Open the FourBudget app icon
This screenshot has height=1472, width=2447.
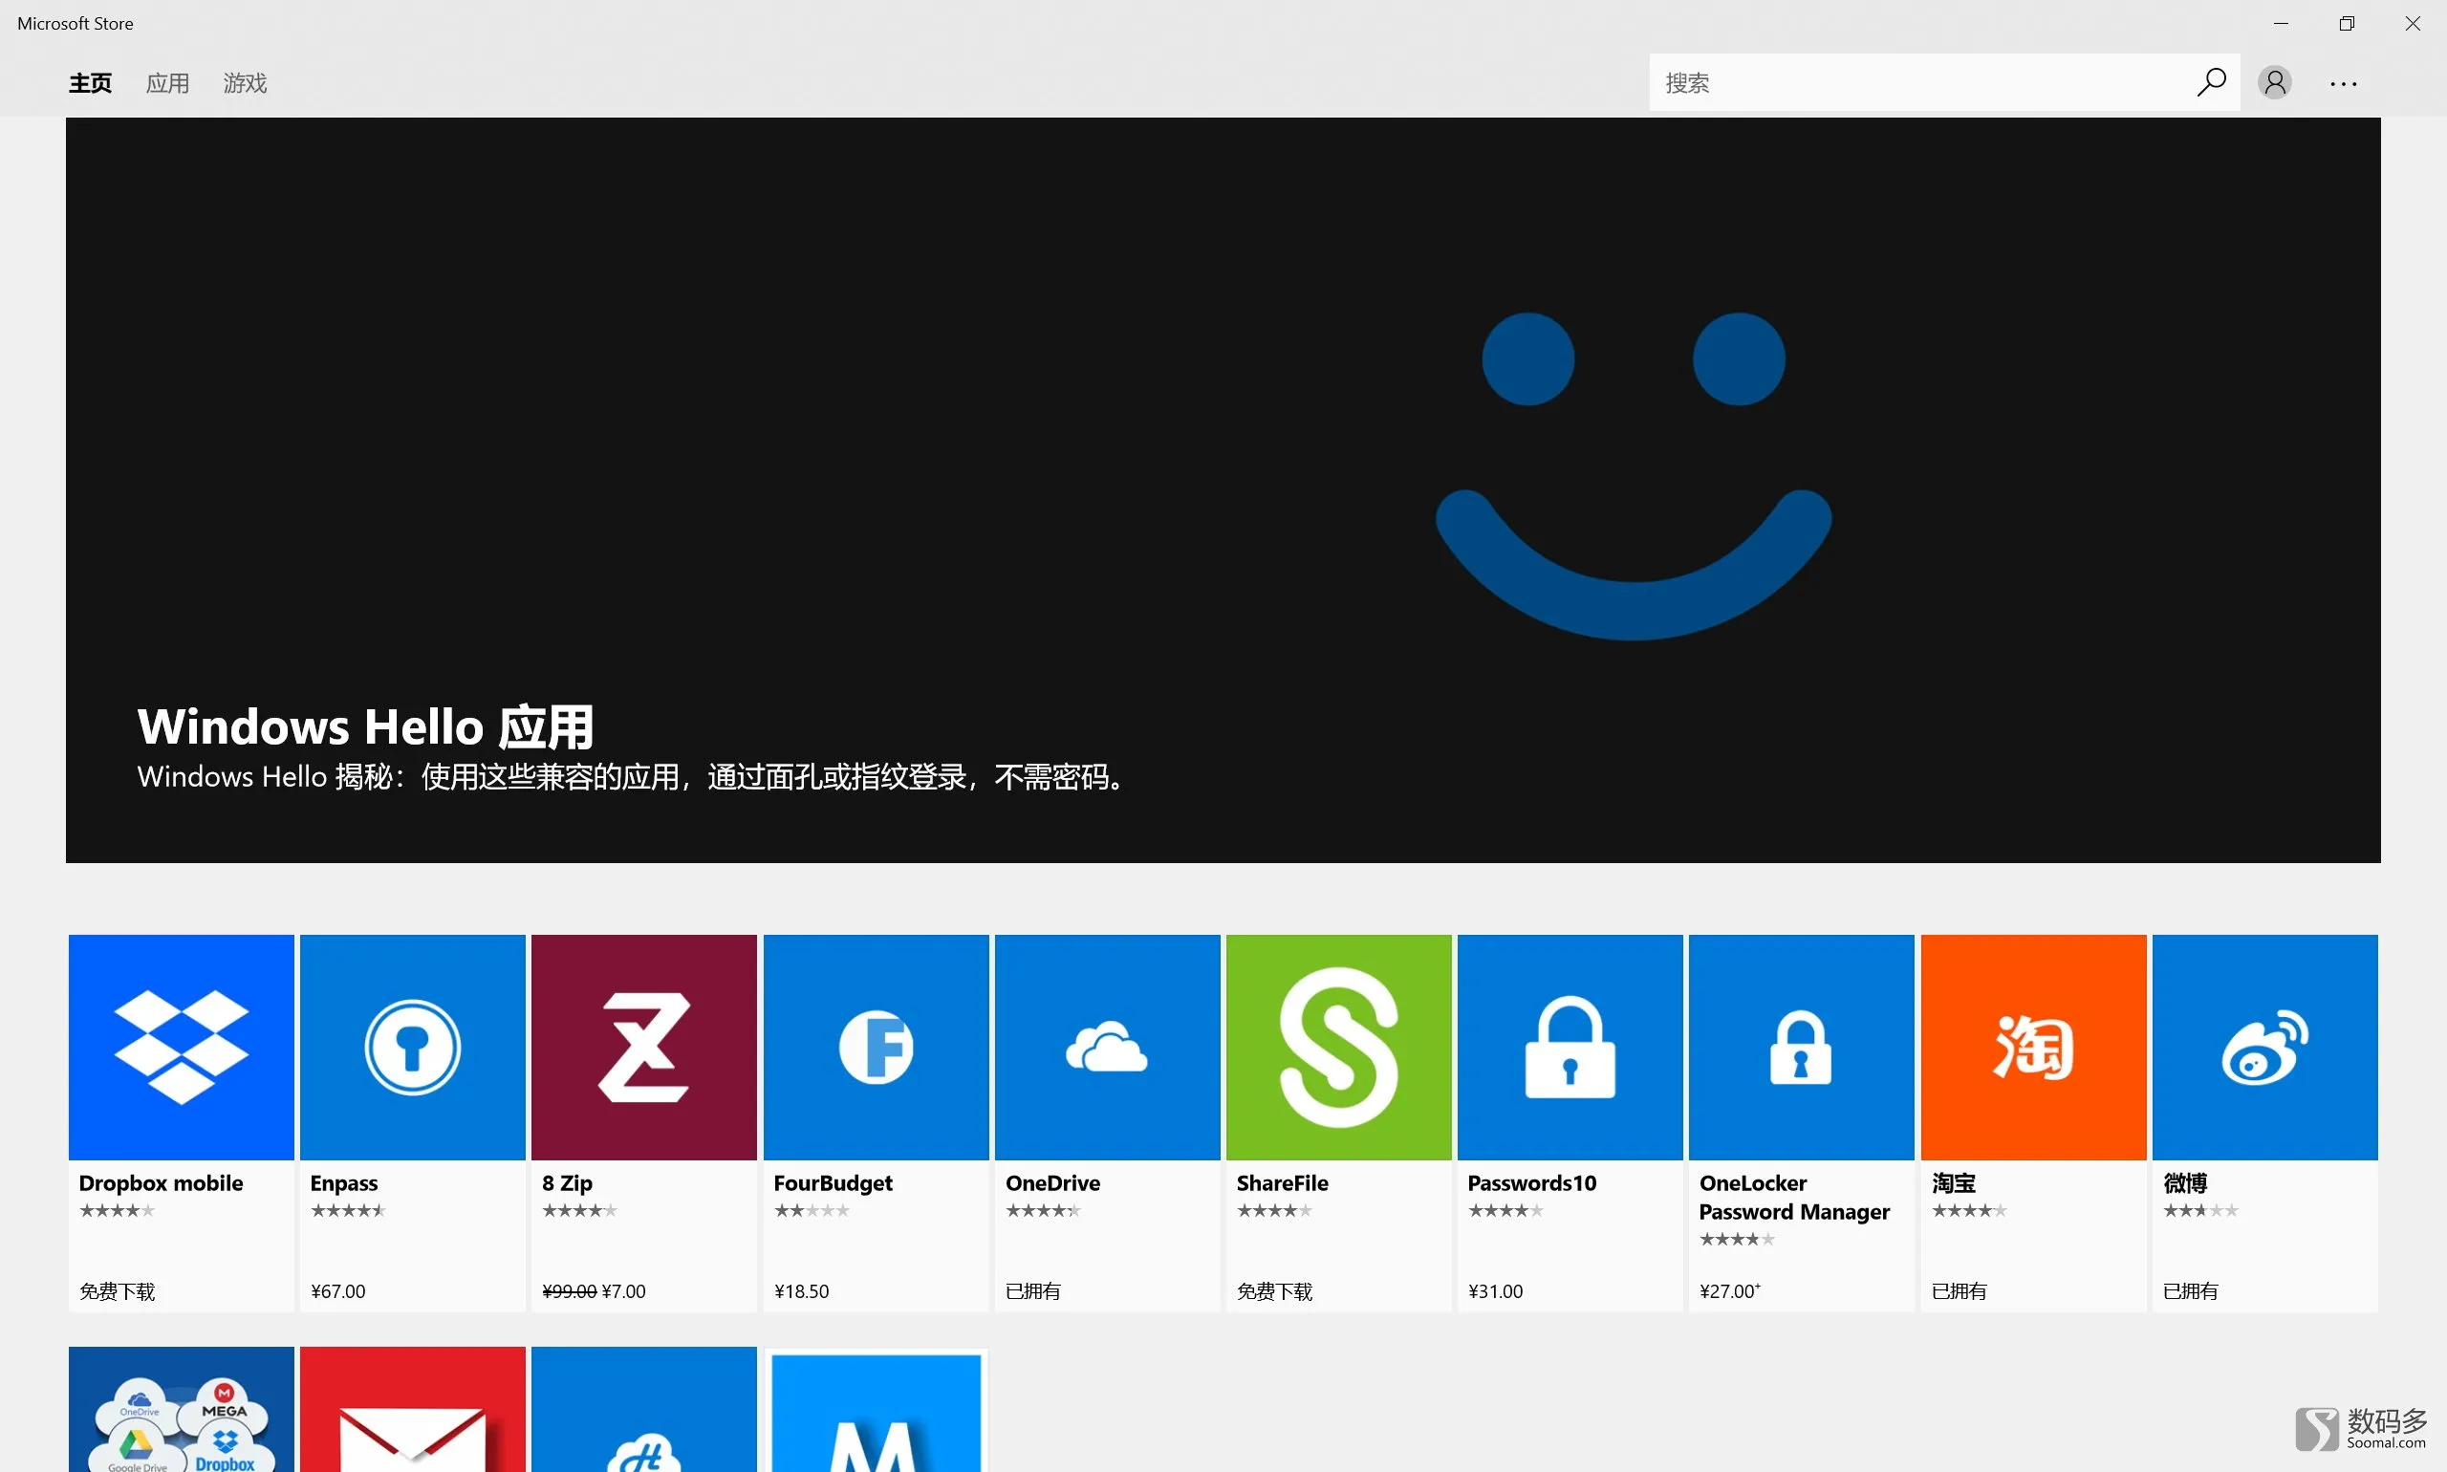876,1047
